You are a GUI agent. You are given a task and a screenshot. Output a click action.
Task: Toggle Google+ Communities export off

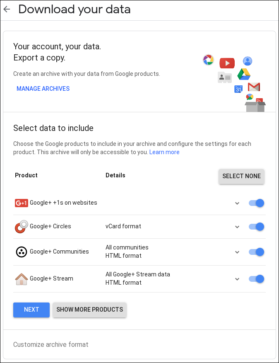[256, 252]
